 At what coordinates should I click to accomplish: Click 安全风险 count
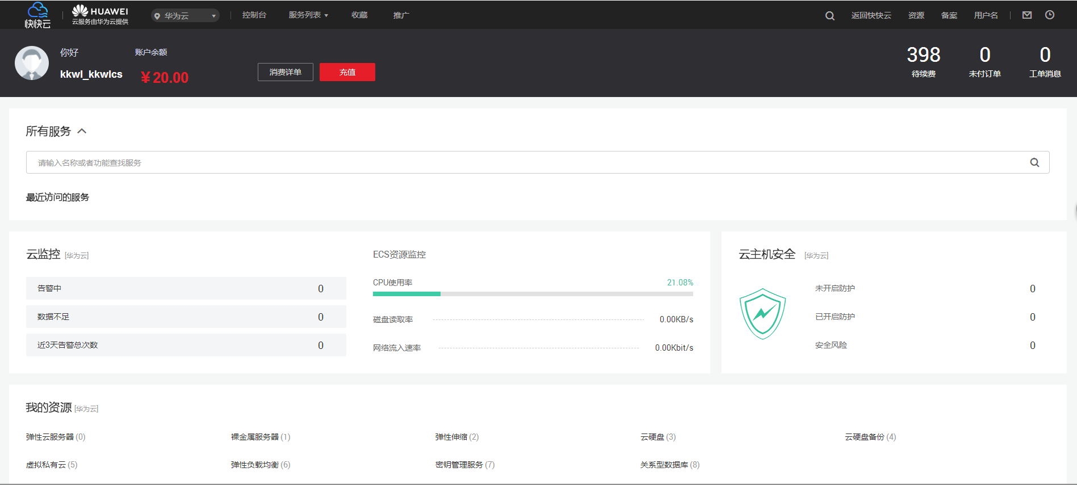coord(1032,346)
